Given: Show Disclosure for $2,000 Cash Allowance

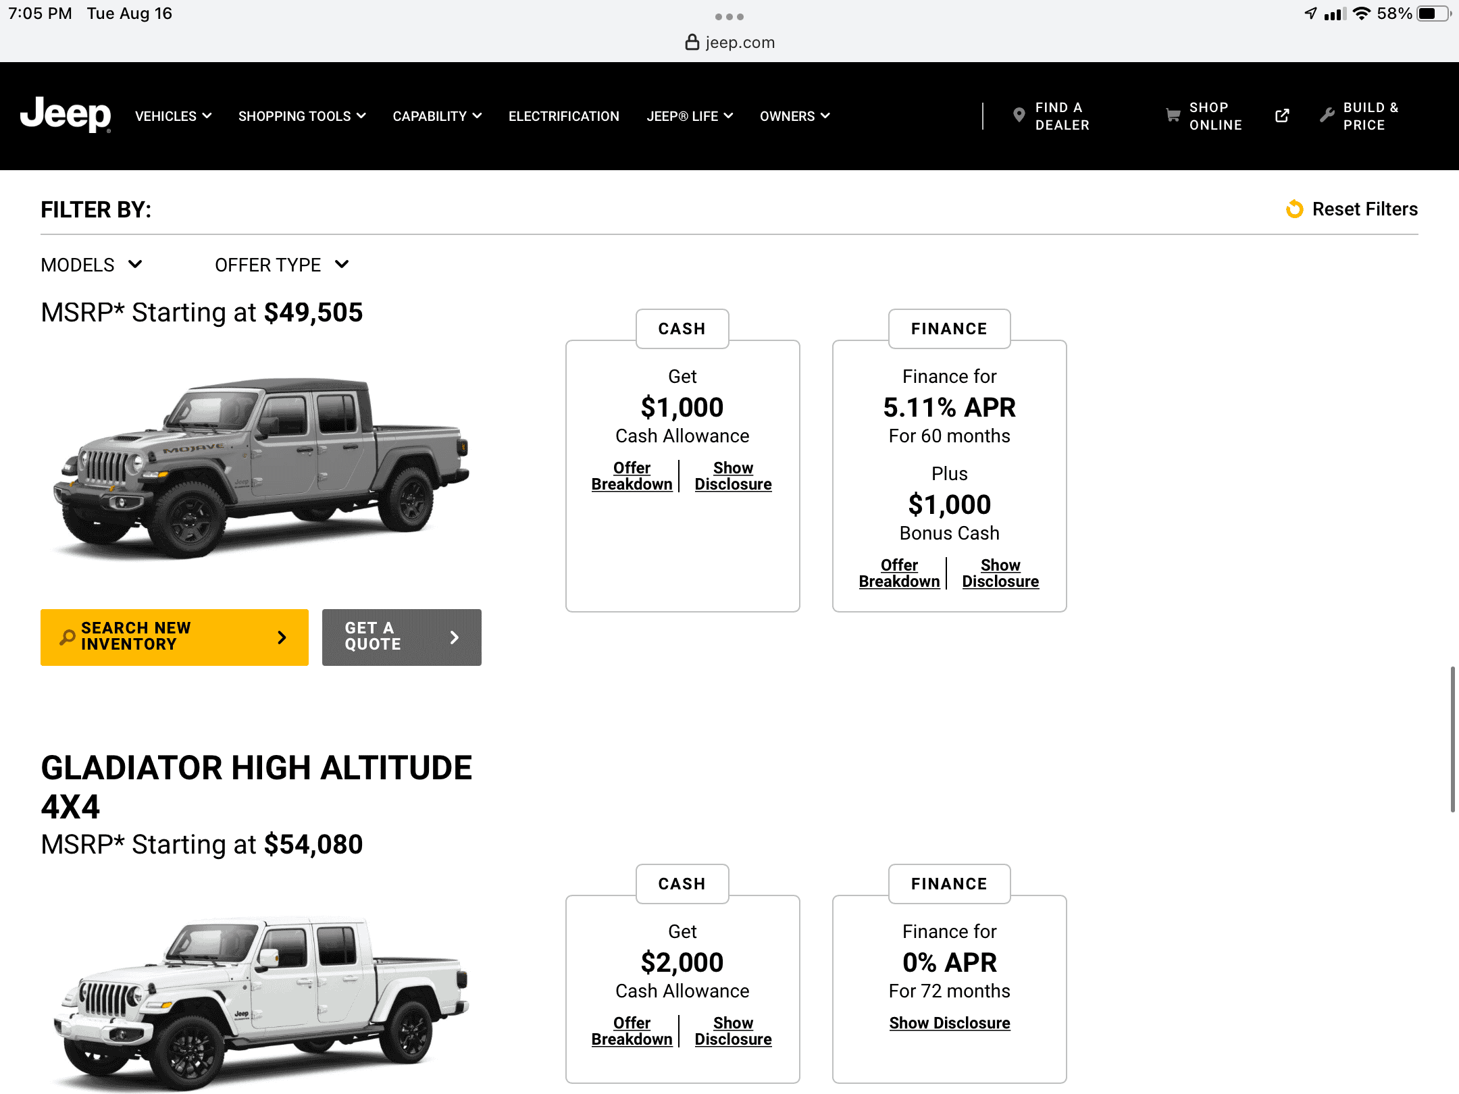Looking at the screenshot, I should (x=733, y=1031).
